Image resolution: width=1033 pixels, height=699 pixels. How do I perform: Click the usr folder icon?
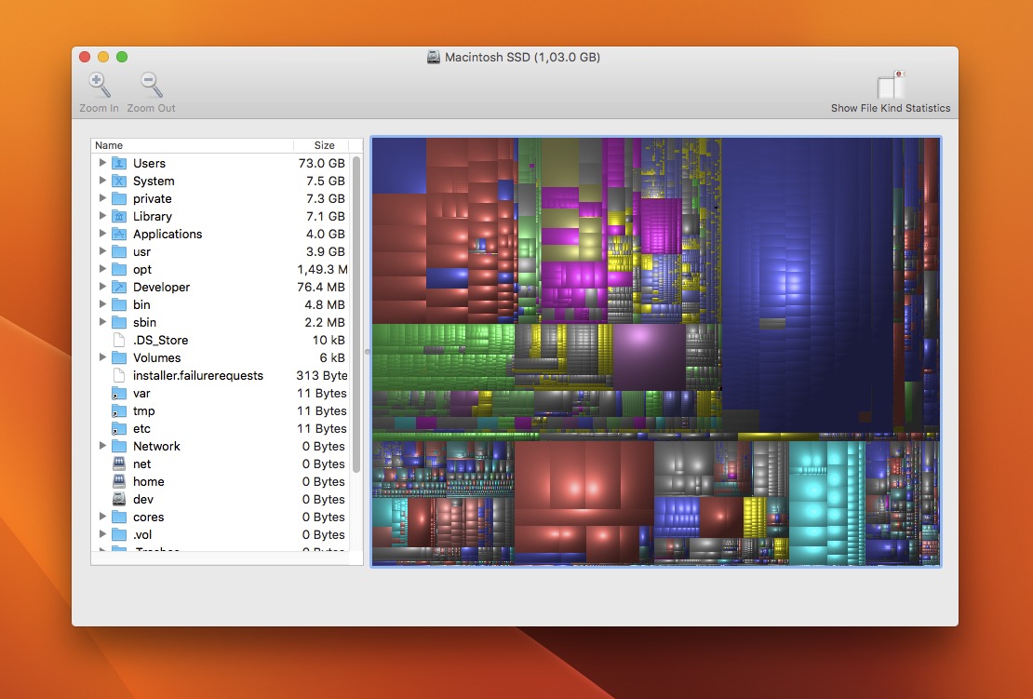[x=118, y=251]
